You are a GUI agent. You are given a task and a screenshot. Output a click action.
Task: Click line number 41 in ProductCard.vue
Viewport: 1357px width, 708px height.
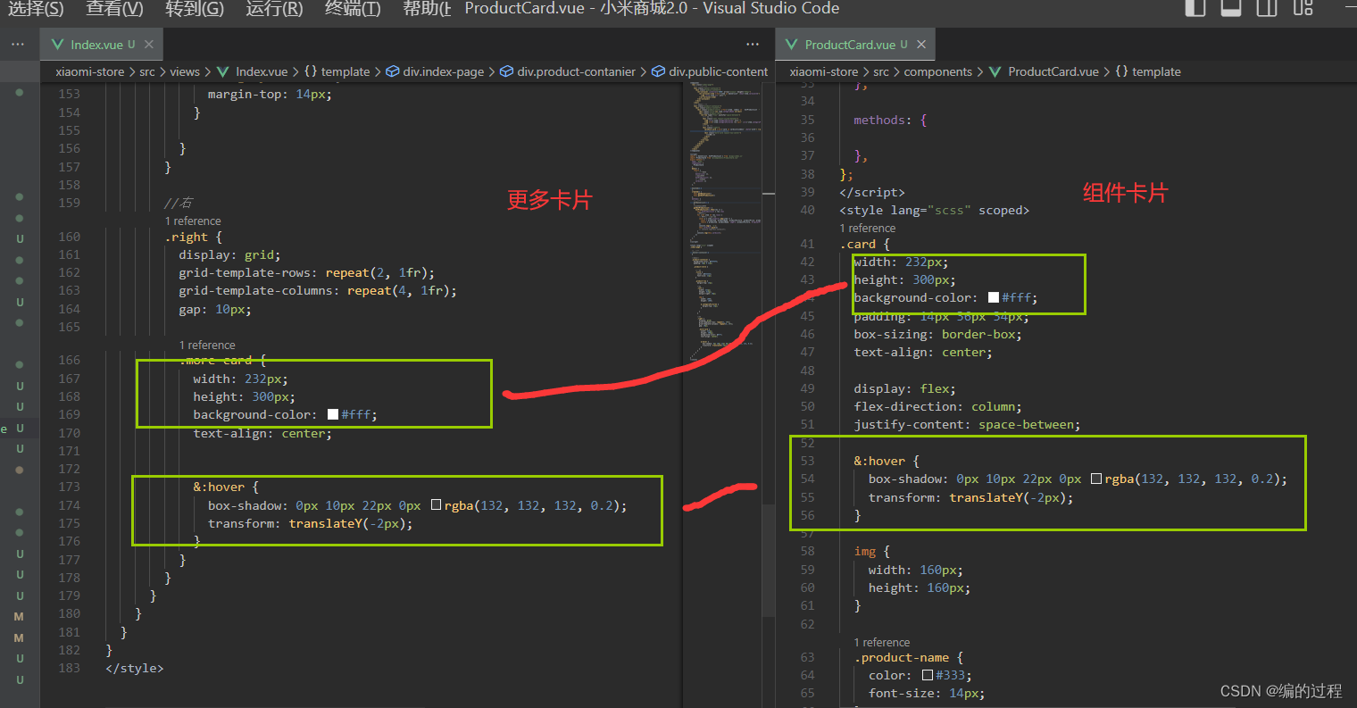coord(807,244)
